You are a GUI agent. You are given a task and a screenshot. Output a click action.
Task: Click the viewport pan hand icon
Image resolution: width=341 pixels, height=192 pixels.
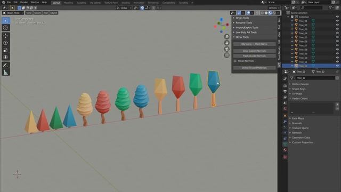coord(226,43)
